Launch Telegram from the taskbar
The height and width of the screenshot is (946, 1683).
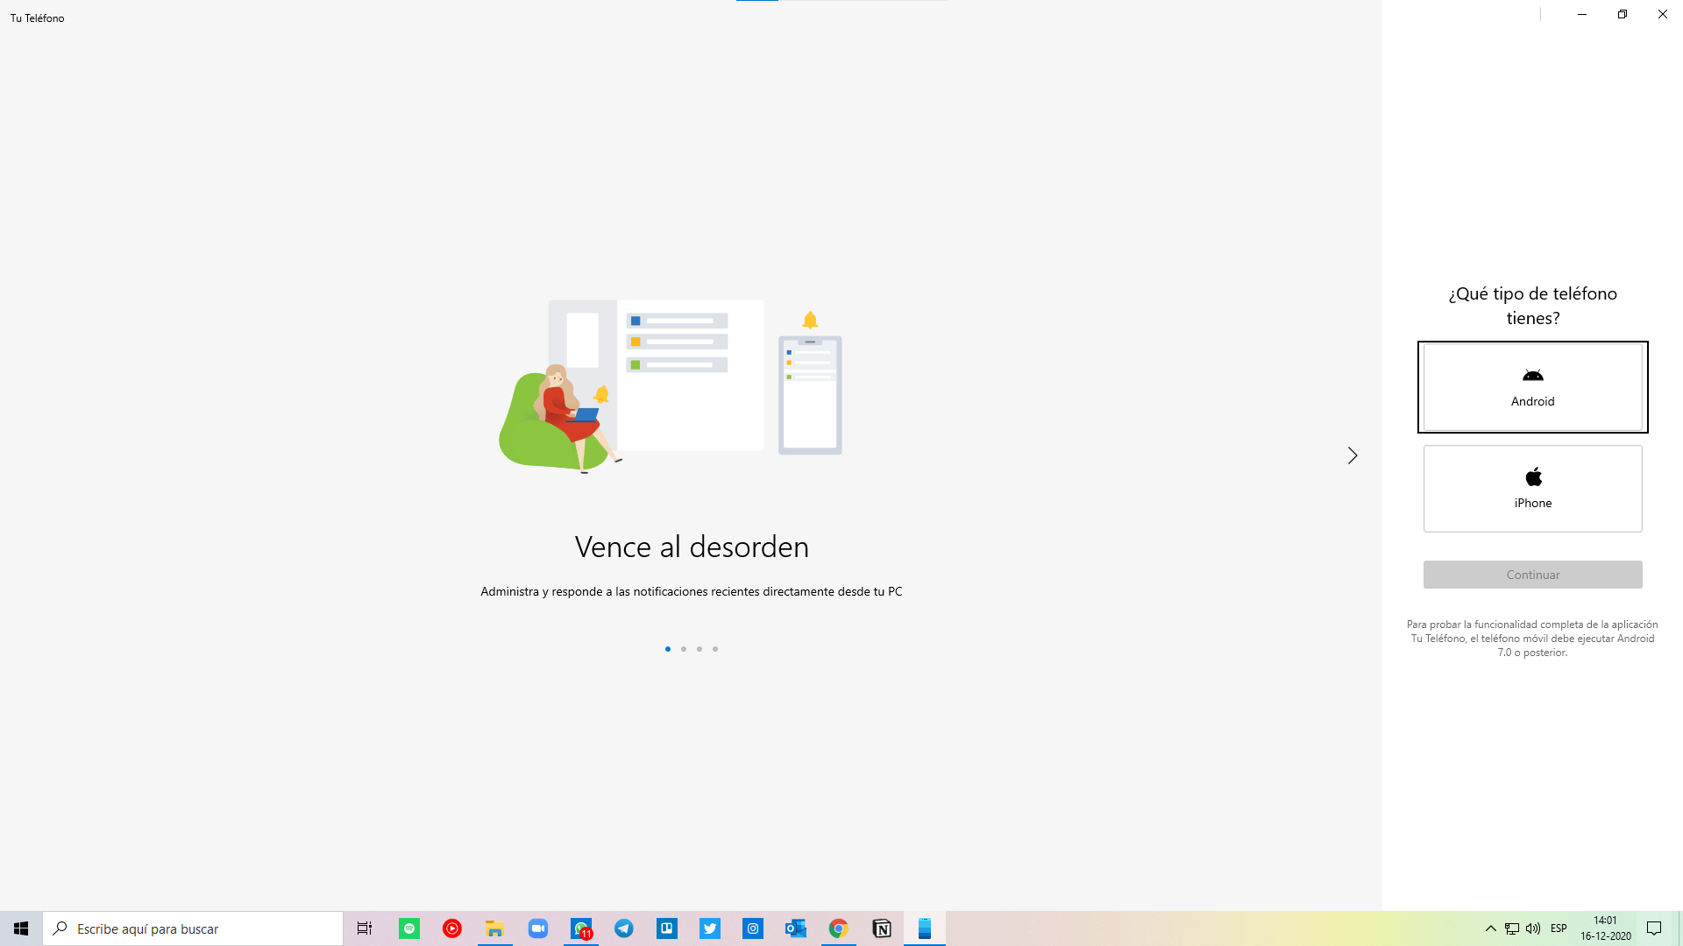pos(624,928)
